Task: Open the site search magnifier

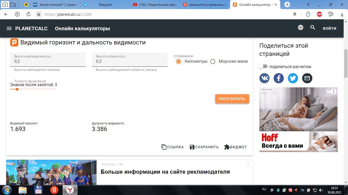Action: point(313,28)
